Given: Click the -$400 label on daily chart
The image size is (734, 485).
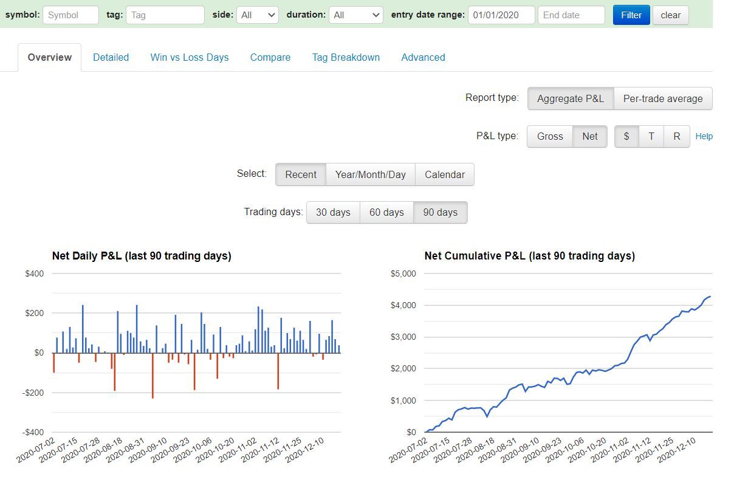Looking at the screenshot, I should pos(33,432).
